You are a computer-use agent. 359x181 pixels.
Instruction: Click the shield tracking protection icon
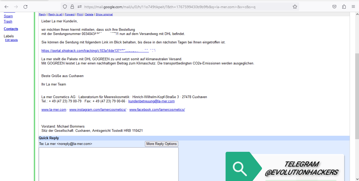pos(65,7)
